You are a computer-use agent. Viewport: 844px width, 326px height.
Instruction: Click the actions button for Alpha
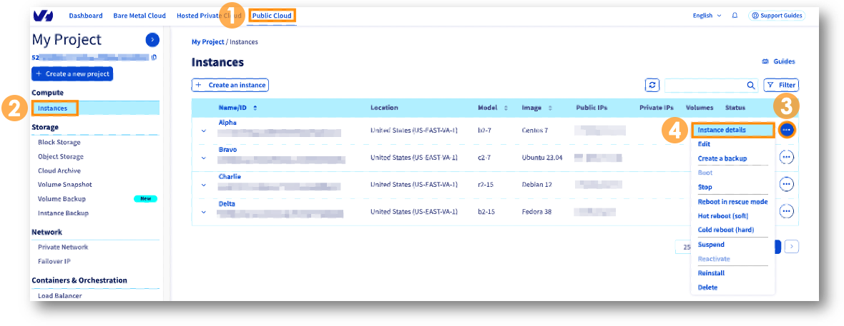click(x=786, y=129)
